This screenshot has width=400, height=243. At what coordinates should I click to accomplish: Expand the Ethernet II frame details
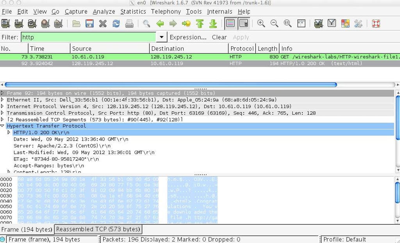3,100
